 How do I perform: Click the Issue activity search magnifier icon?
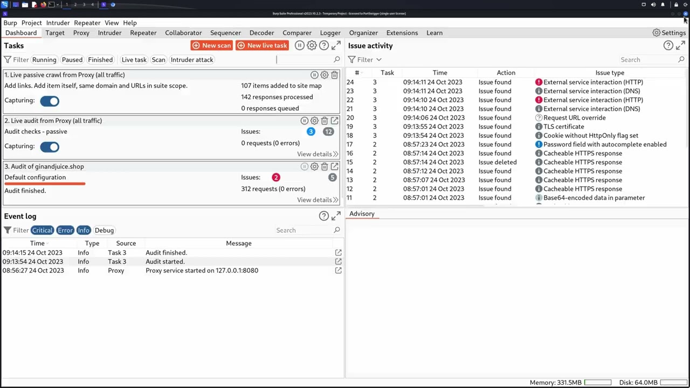click(681, 60)
